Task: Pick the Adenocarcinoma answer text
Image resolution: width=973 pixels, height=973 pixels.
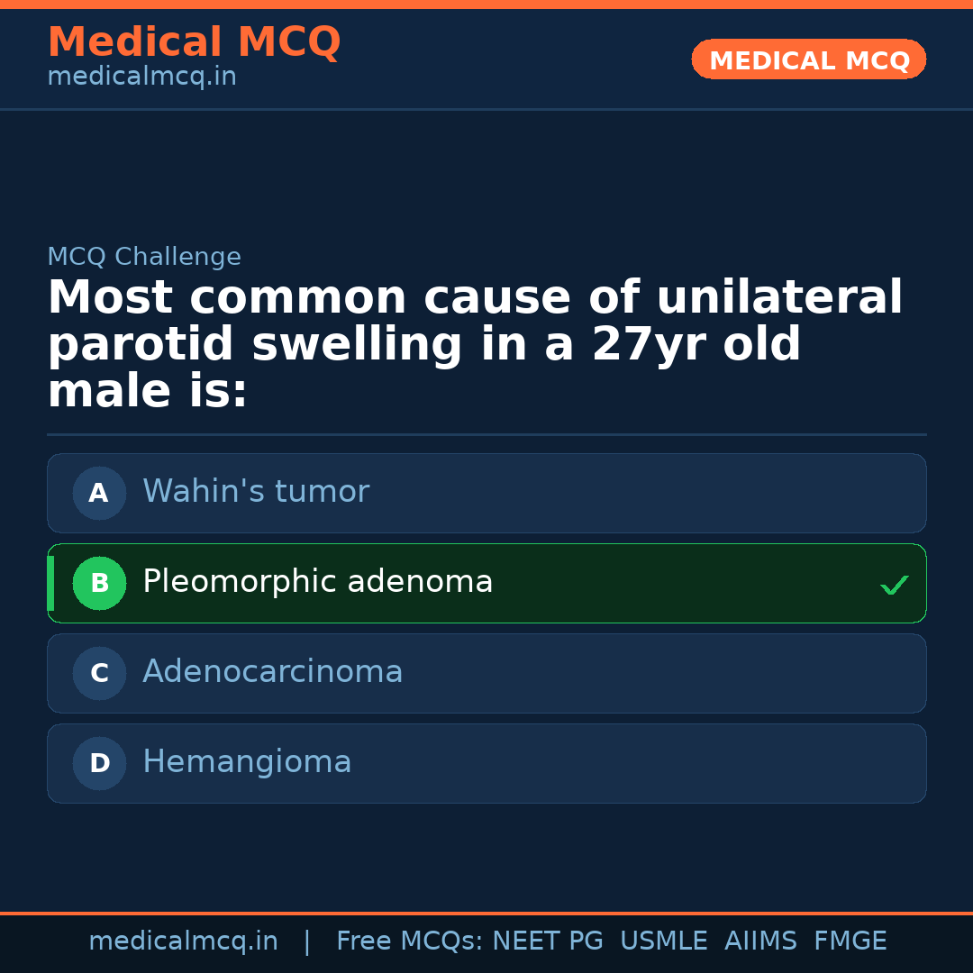Action: (272, 672)
